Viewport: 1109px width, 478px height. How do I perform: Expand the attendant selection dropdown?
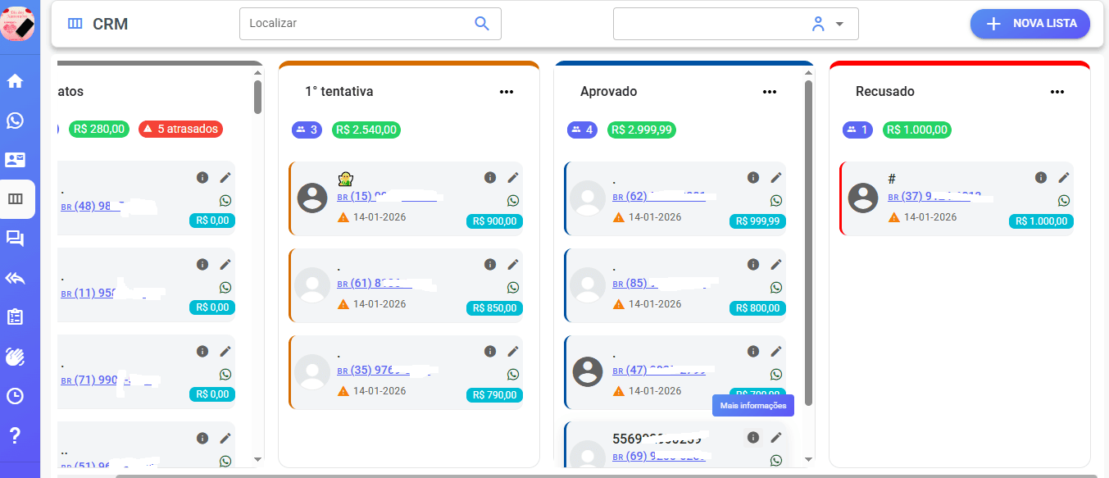pos(839,24)
